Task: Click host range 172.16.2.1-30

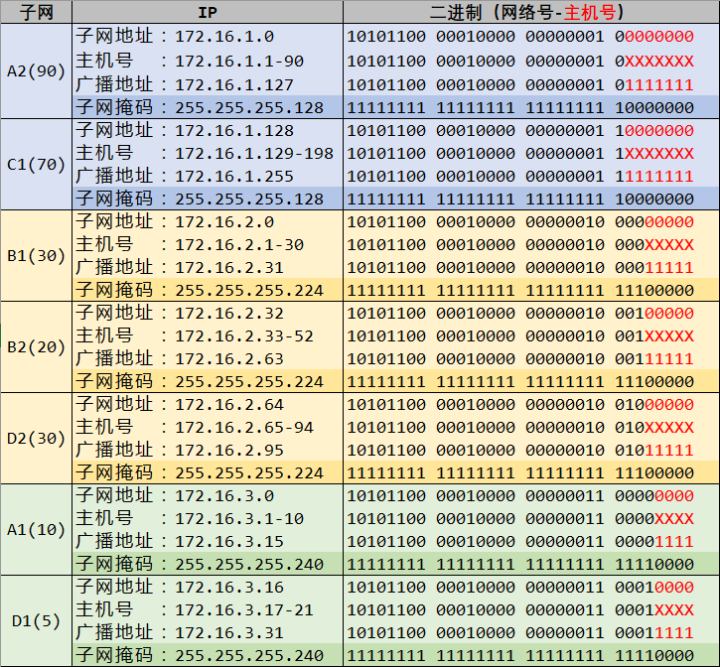Action: [239, 245]
